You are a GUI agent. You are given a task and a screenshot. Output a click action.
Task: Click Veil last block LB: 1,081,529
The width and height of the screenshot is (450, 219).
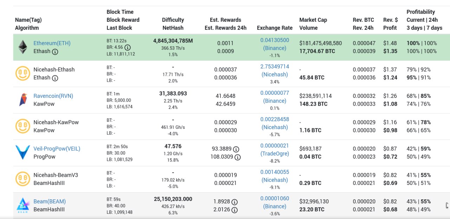120,159
